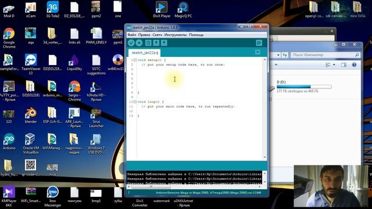
Task: Click the Explorer search Компьютер field
Action: (x=325, y=55)
